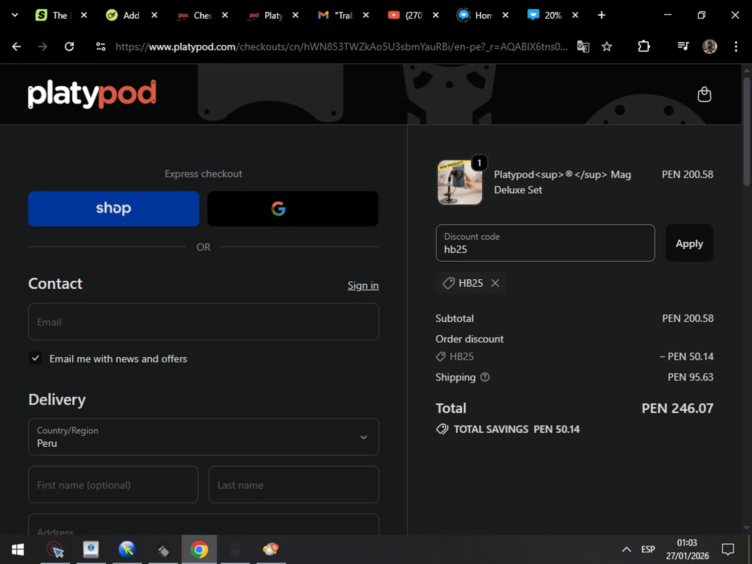The width and height of the screenshot is (752, 564).
Task: Open the shopping bag cart icon
Action: pos(704,94)
